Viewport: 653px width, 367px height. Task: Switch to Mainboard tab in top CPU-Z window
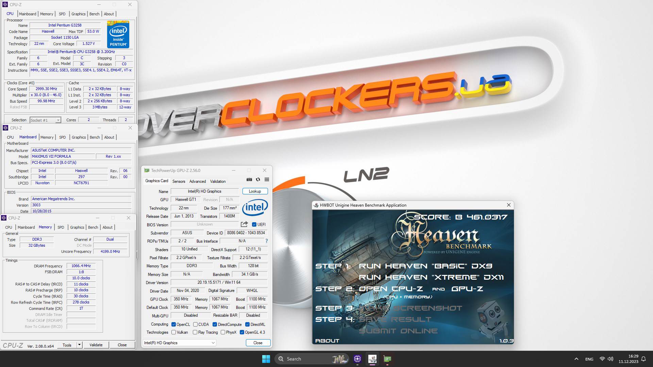coord(28,14)
